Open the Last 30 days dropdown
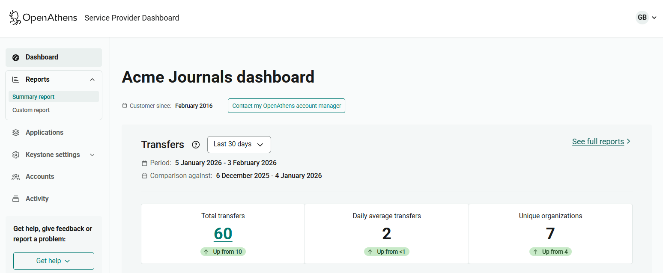Screen dimensions: 663x273 point(239,145)
